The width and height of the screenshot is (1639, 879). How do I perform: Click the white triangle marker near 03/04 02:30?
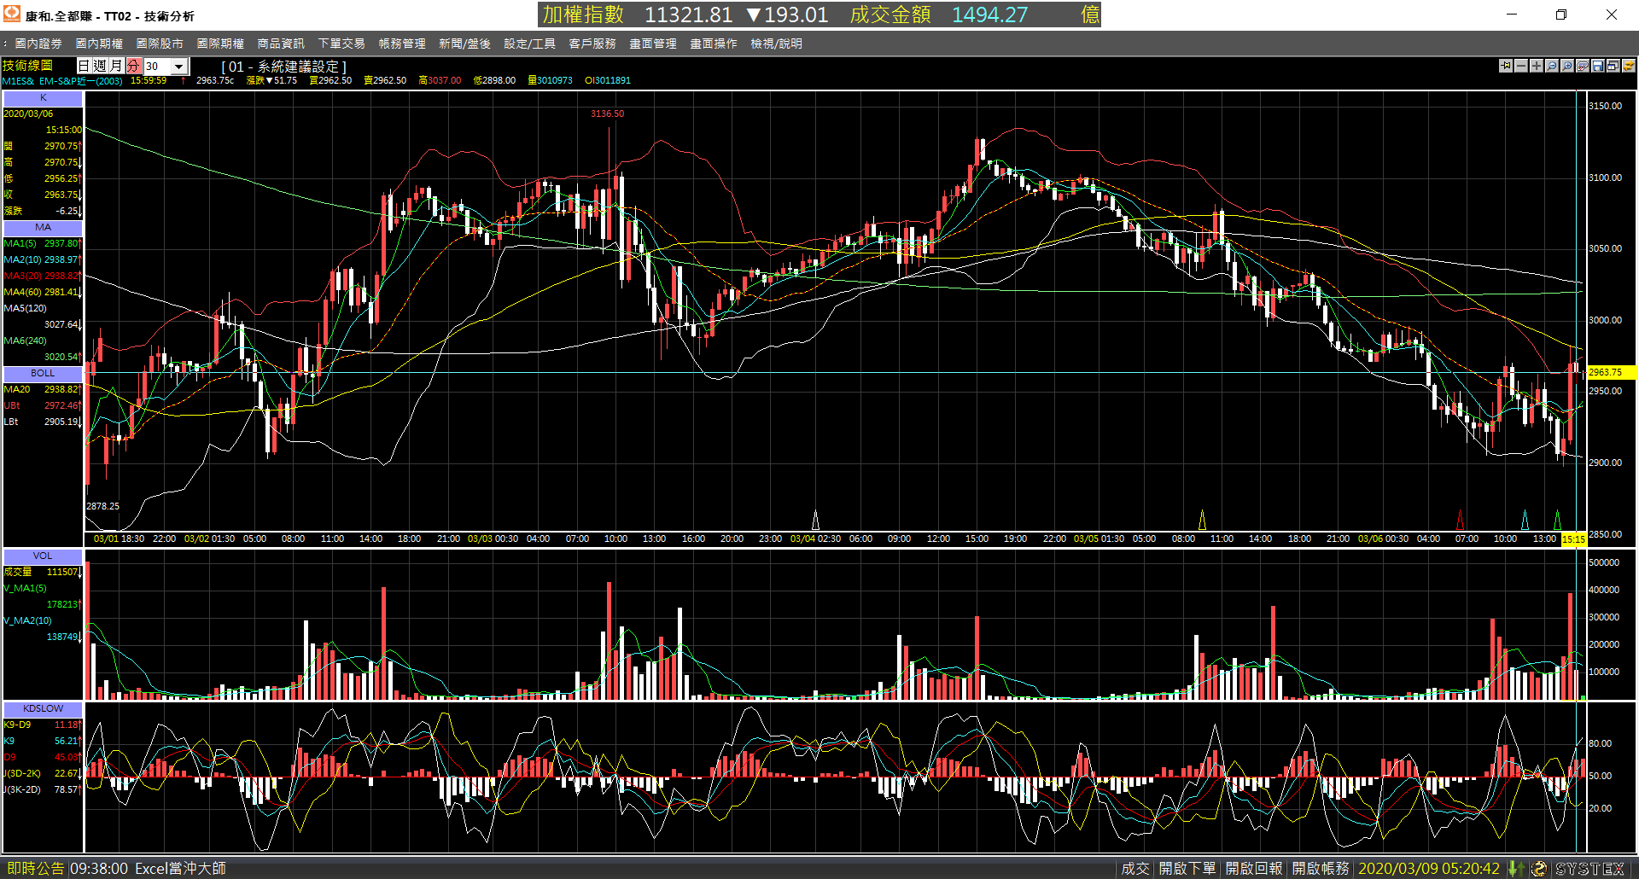click(x=815, y=520)
